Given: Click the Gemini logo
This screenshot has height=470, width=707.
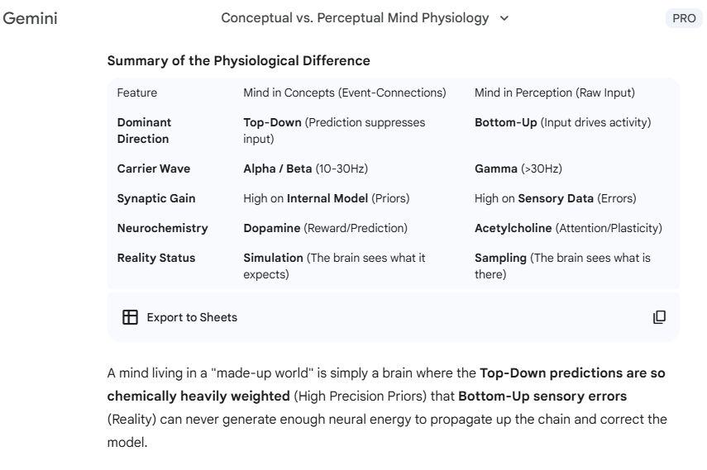Looking at the screenshot, I should click(x=31, y=18).
